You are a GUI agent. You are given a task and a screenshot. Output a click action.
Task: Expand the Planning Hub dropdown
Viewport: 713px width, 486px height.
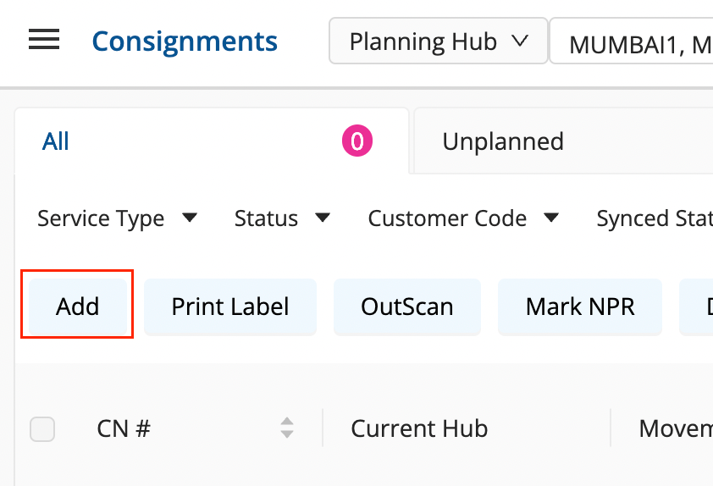click(x=438, y=41)
